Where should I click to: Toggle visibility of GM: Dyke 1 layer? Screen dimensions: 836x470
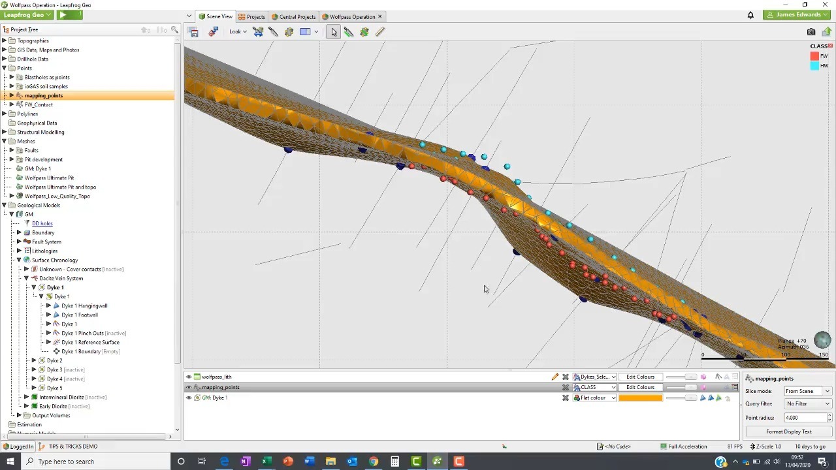coord(189,398)
